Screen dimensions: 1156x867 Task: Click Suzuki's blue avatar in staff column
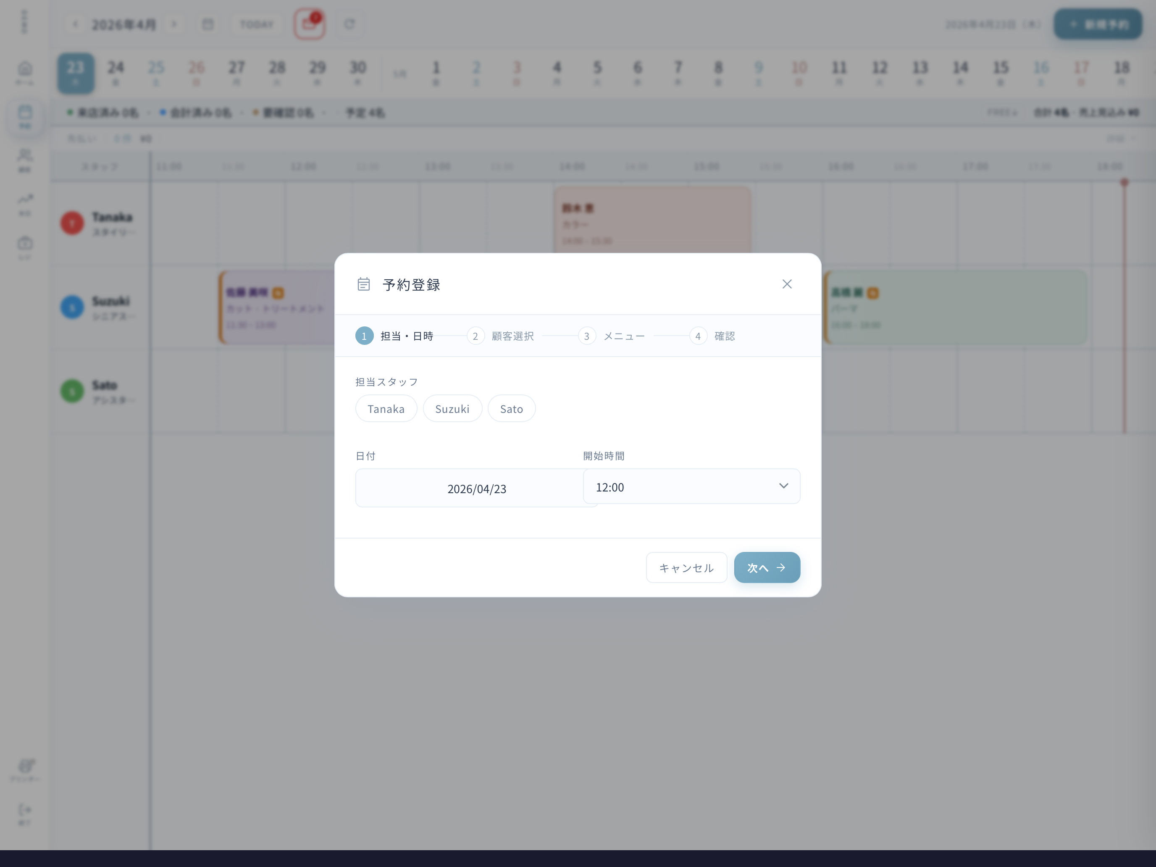(72, 307)
